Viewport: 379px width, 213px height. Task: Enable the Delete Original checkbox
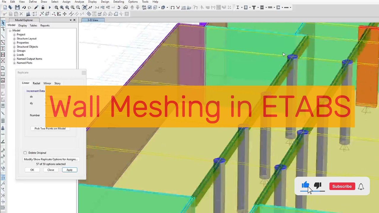pos(25,153)
